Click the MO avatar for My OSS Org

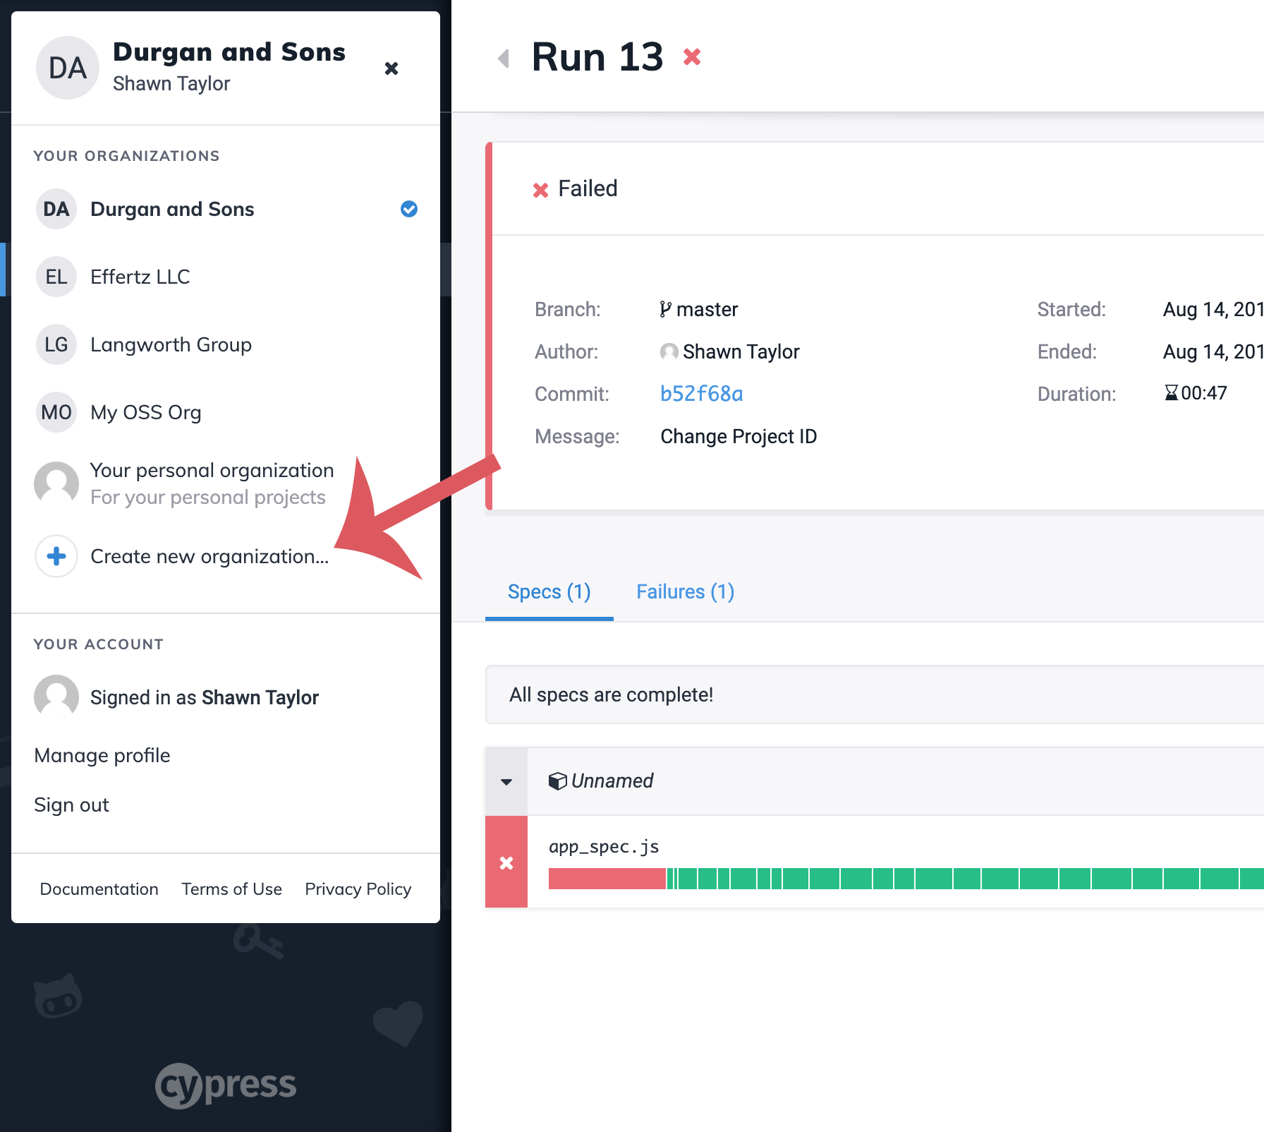tap(56, 412)
